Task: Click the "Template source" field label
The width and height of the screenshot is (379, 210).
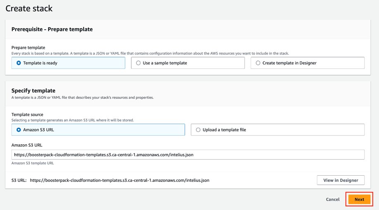Action: click(x=27, y=115)
